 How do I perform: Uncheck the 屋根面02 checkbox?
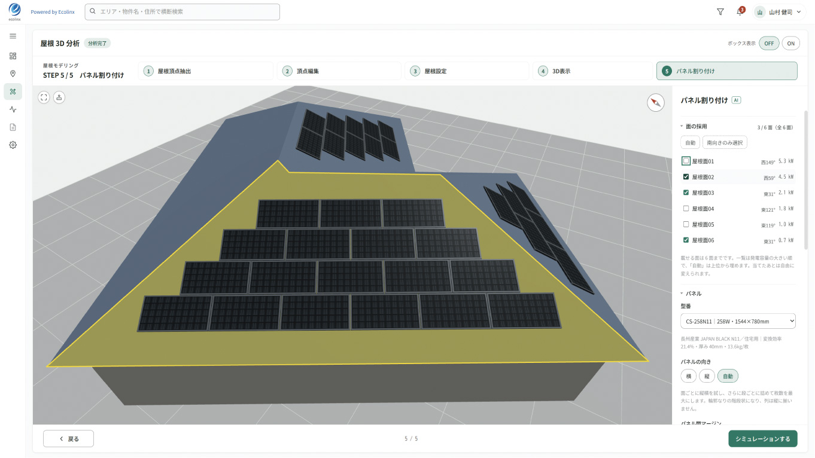(686, 177)
